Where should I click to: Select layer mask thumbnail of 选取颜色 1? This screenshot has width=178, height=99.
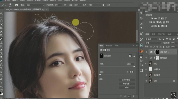(x=157, y=52)
